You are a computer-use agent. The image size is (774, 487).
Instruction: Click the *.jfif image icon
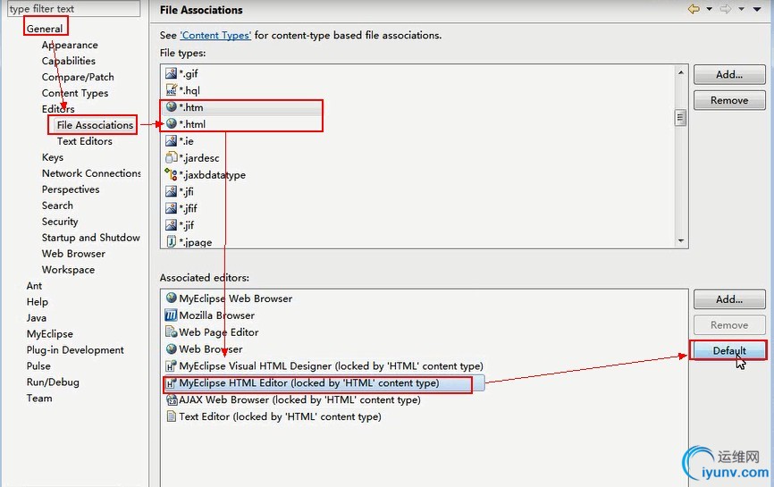coord(171,208)
